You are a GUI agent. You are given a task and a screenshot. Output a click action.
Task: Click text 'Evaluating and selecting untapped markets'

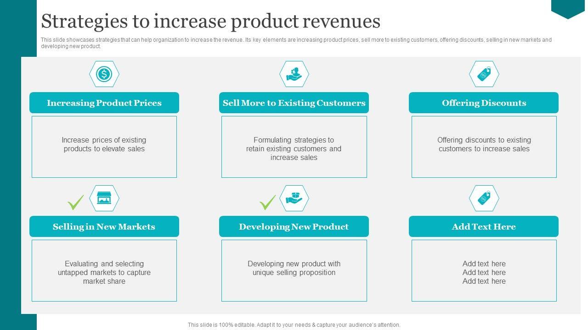click(x=104, y=272)
